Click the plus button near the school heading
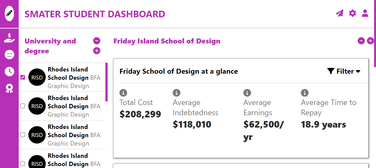Image resolution: width=376 pixels, height=168 pixels. click(370, 41)
